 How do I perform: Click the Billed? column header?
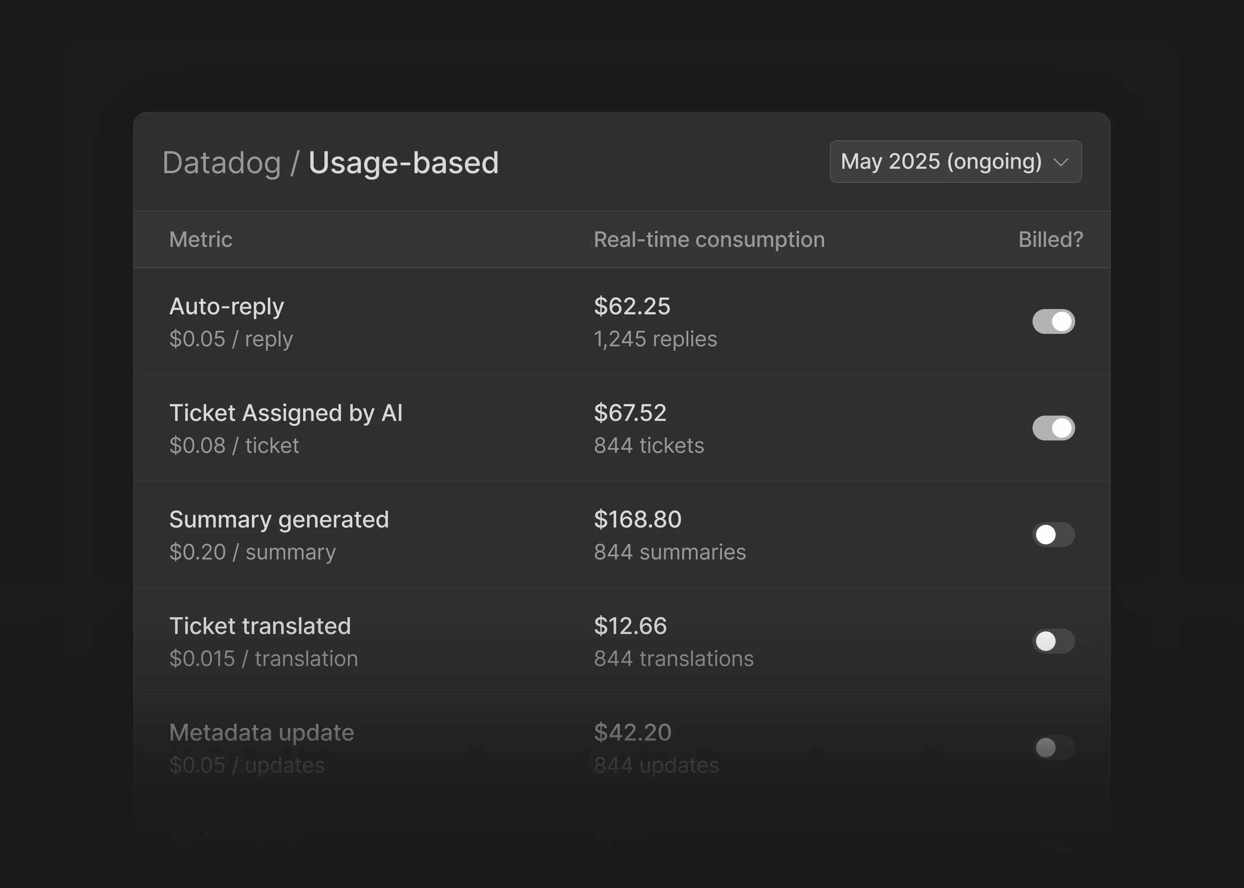coord(1050,239)
